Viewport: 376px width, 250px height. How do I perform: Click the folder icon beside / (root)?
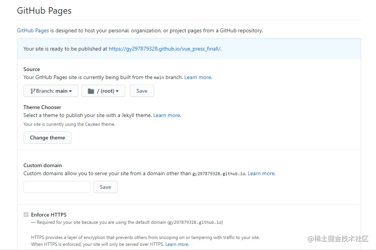[x=91, y=91]
